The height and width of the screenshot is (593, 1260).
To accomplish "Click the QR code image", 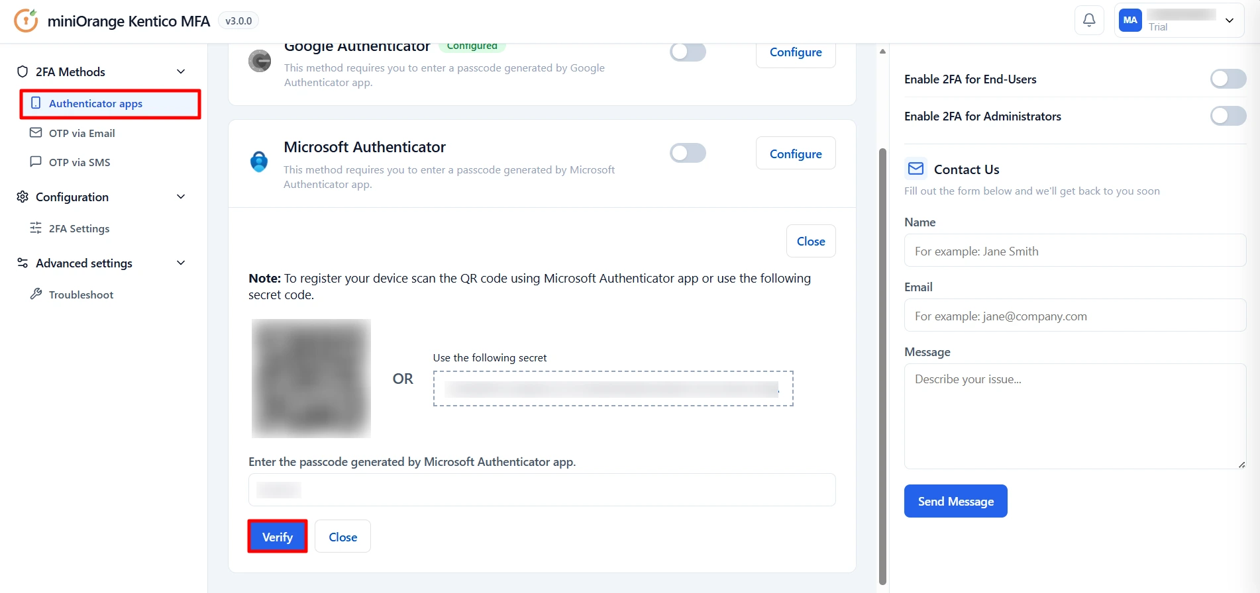I will pyautogui.click(x=311, y=378).
